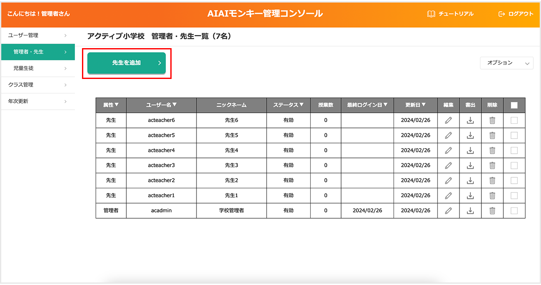This screenshot has height=285, width=541.
Task: Sort by ステータス column header
Action: click(288, 105)
